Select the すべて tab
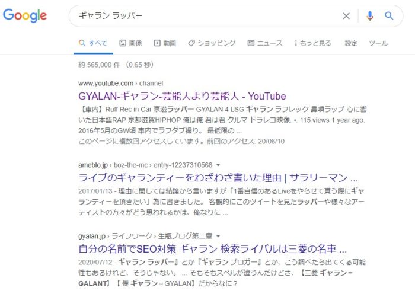This screenshot has height=297, width=415. (93, 43)
